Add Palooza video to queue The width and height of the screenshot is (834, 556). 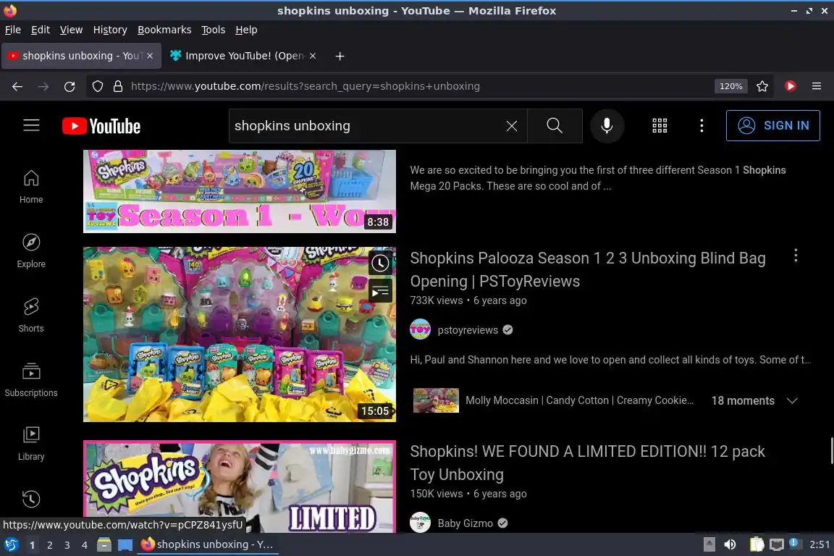[x=380, y=291]
